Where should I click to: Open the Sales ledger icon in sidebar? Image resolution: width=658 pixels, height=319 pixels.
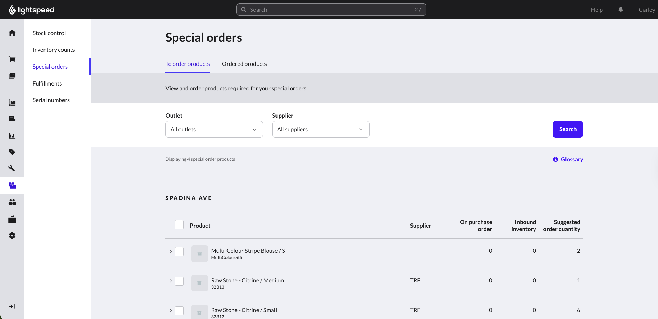point(12,76)
